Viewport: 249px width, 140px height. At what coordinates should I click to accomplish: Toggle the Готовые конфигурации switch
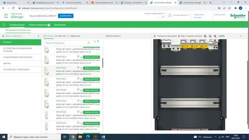coord(162,17)
